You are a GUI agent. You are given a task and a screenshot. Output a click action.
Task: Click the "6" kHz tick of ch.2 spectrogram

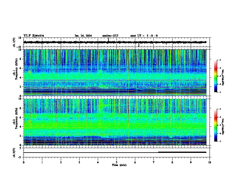coord(21,117)
